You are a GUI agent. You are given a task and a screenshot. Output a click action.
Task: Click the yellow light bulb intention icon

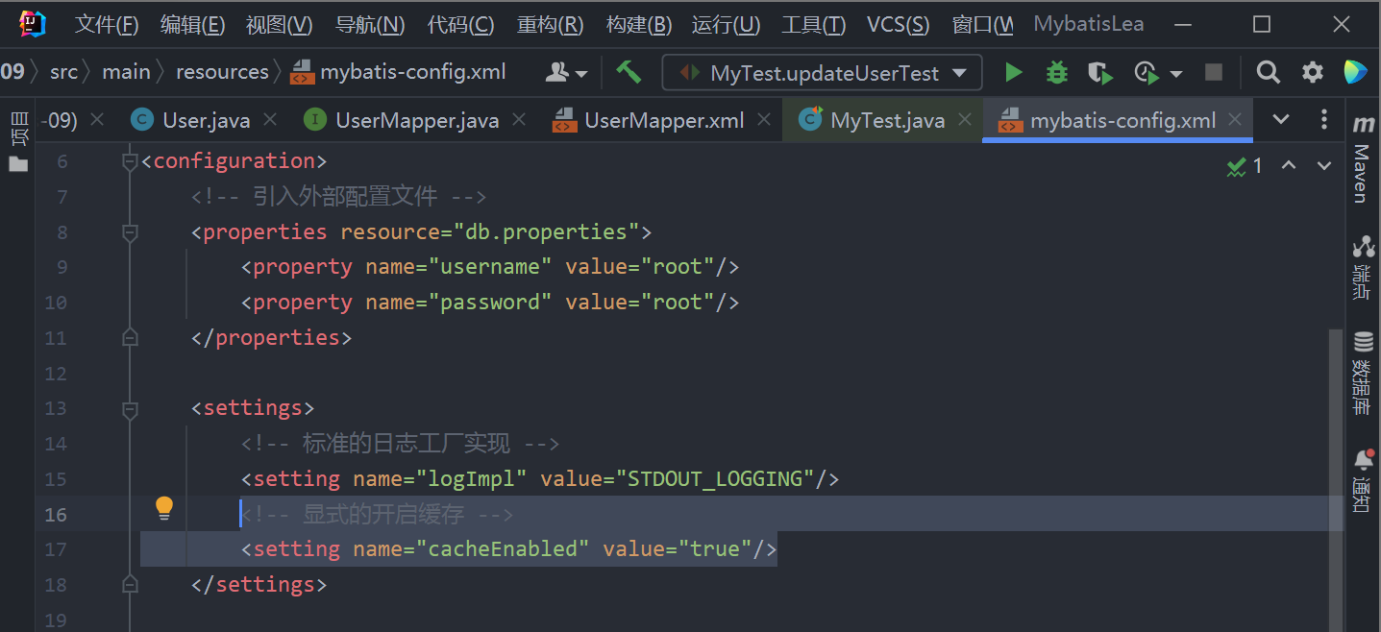pos(164,508)
